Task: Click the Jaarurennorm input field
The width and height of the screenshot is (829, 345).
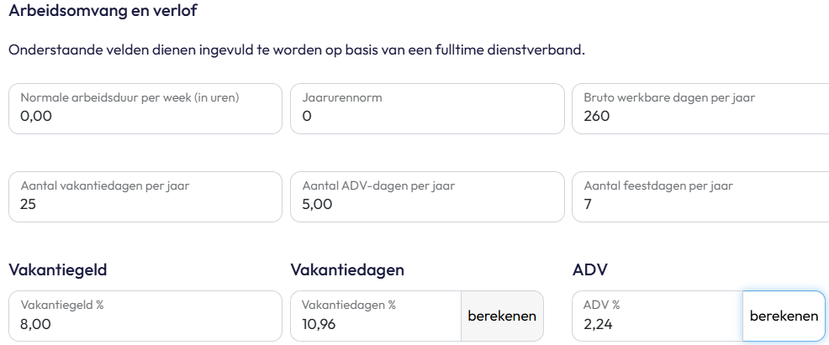Action: [x=427, y=108]
